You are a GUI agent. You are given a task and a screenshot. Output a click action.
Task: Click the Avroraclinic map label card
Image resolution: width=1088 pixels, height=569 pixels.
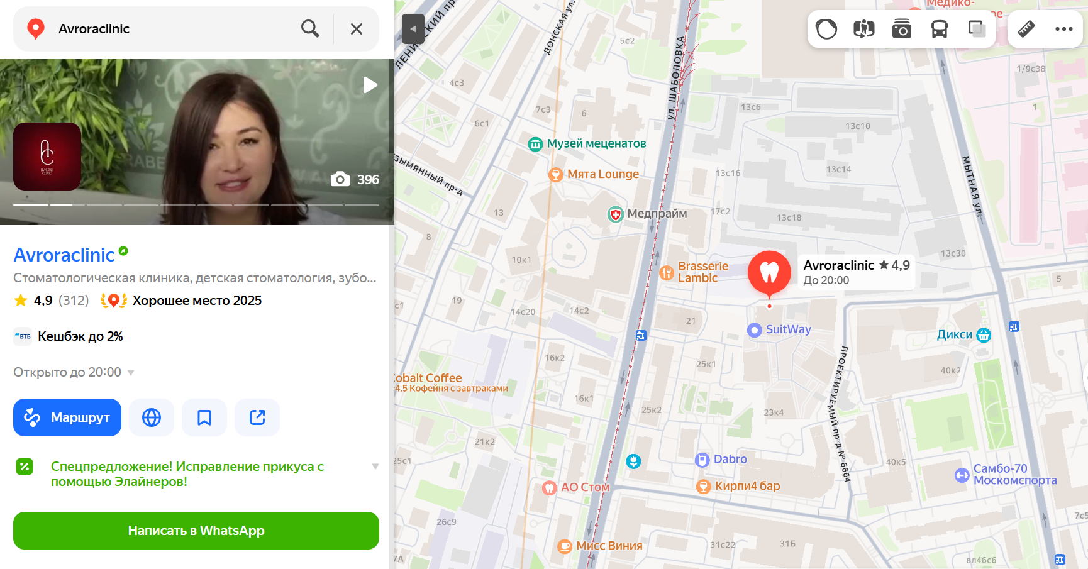[x=857, y=272]
